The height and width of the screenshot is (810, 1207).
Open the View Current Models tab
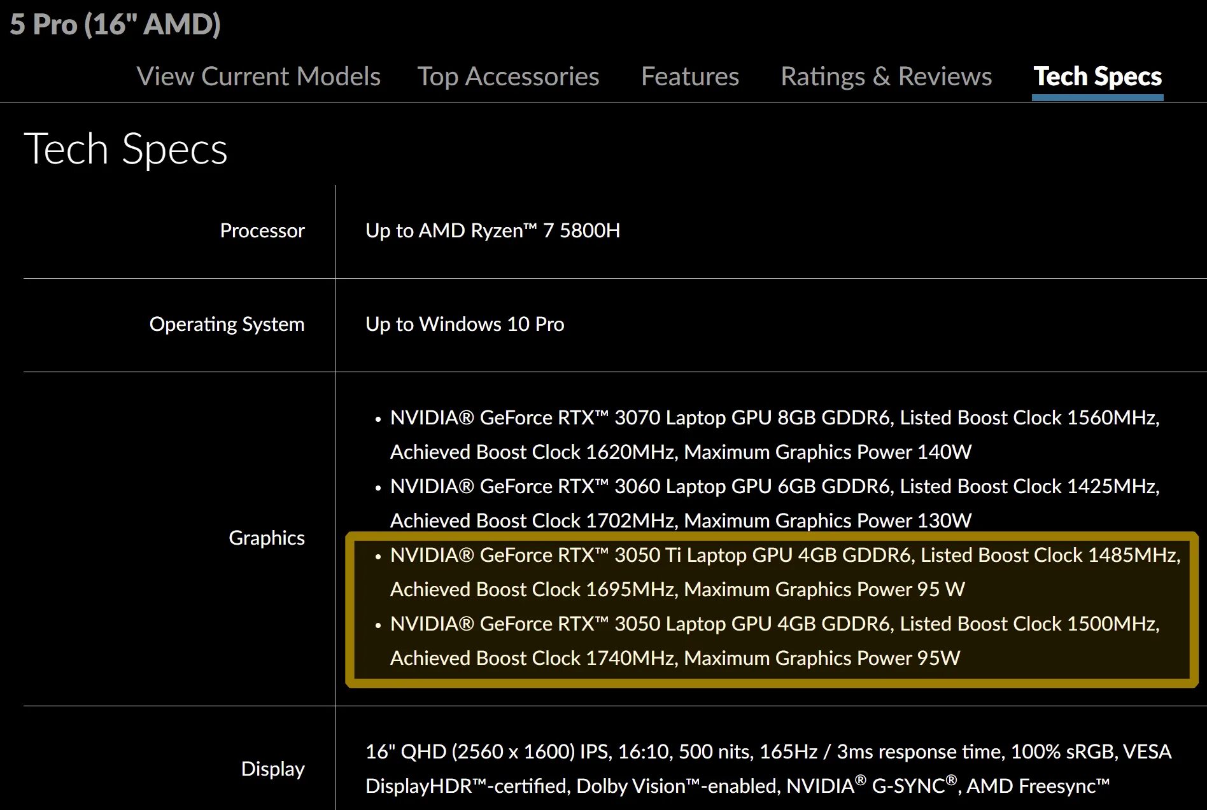(258, 76)
